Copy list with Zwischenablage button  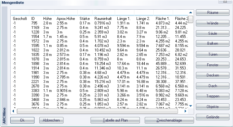click(169, 120)
